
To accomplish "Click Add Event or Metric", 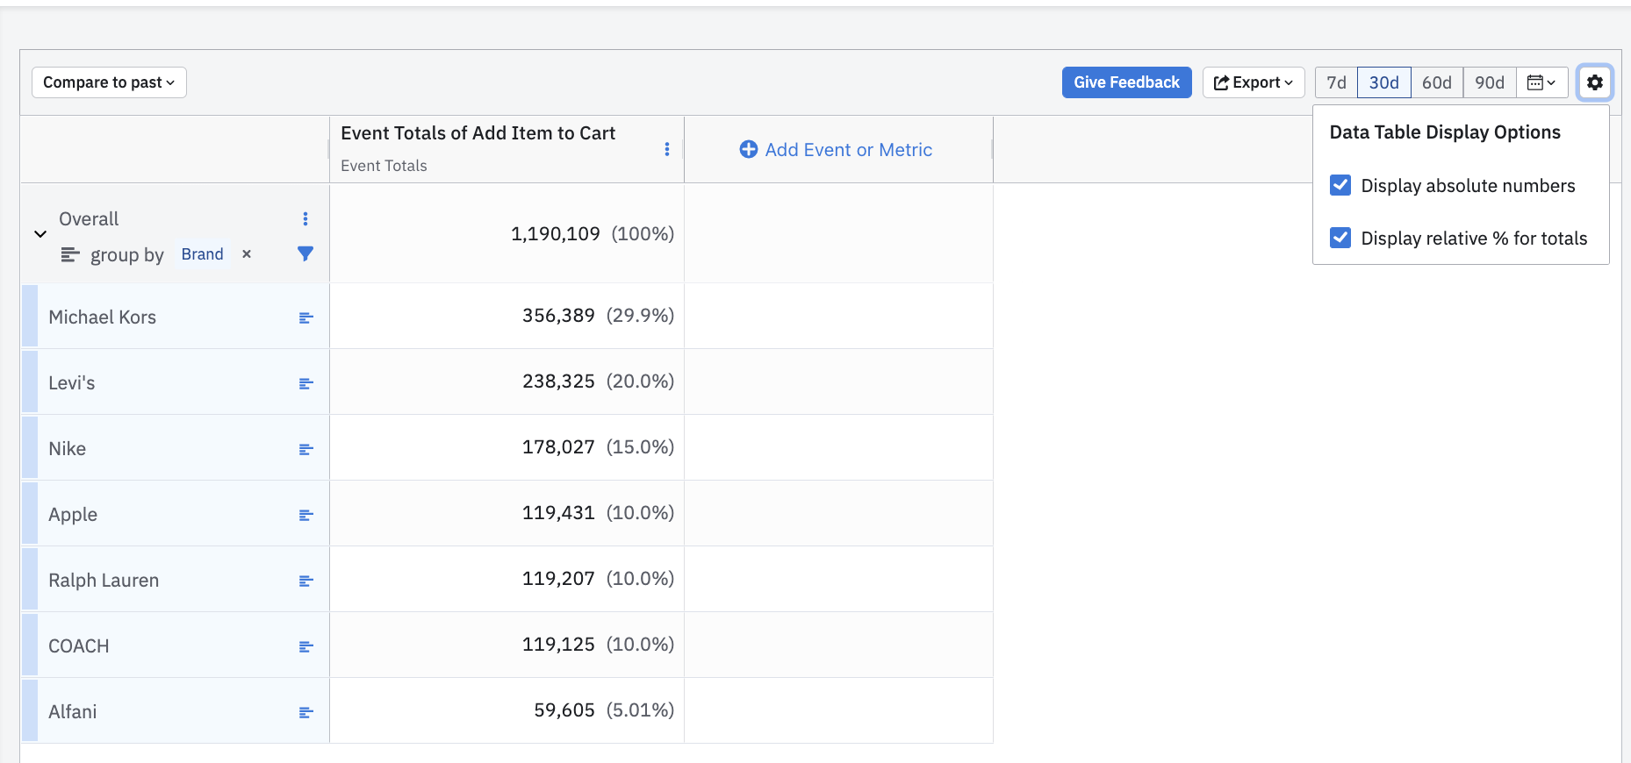I will (x=837, y=150).
